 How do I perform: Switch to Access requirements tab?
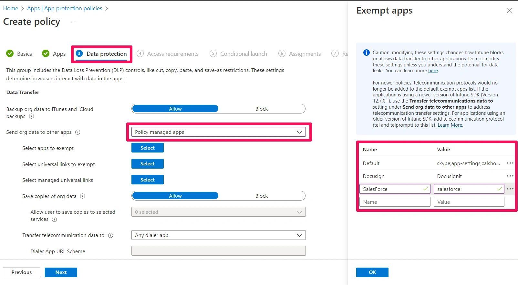click(x=172, y=54)
